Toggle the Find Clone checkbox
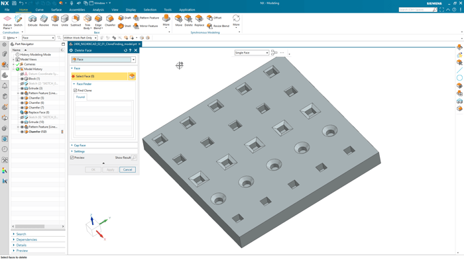Image resolution: width=464 pixels, height=260 pixels. 75,91
